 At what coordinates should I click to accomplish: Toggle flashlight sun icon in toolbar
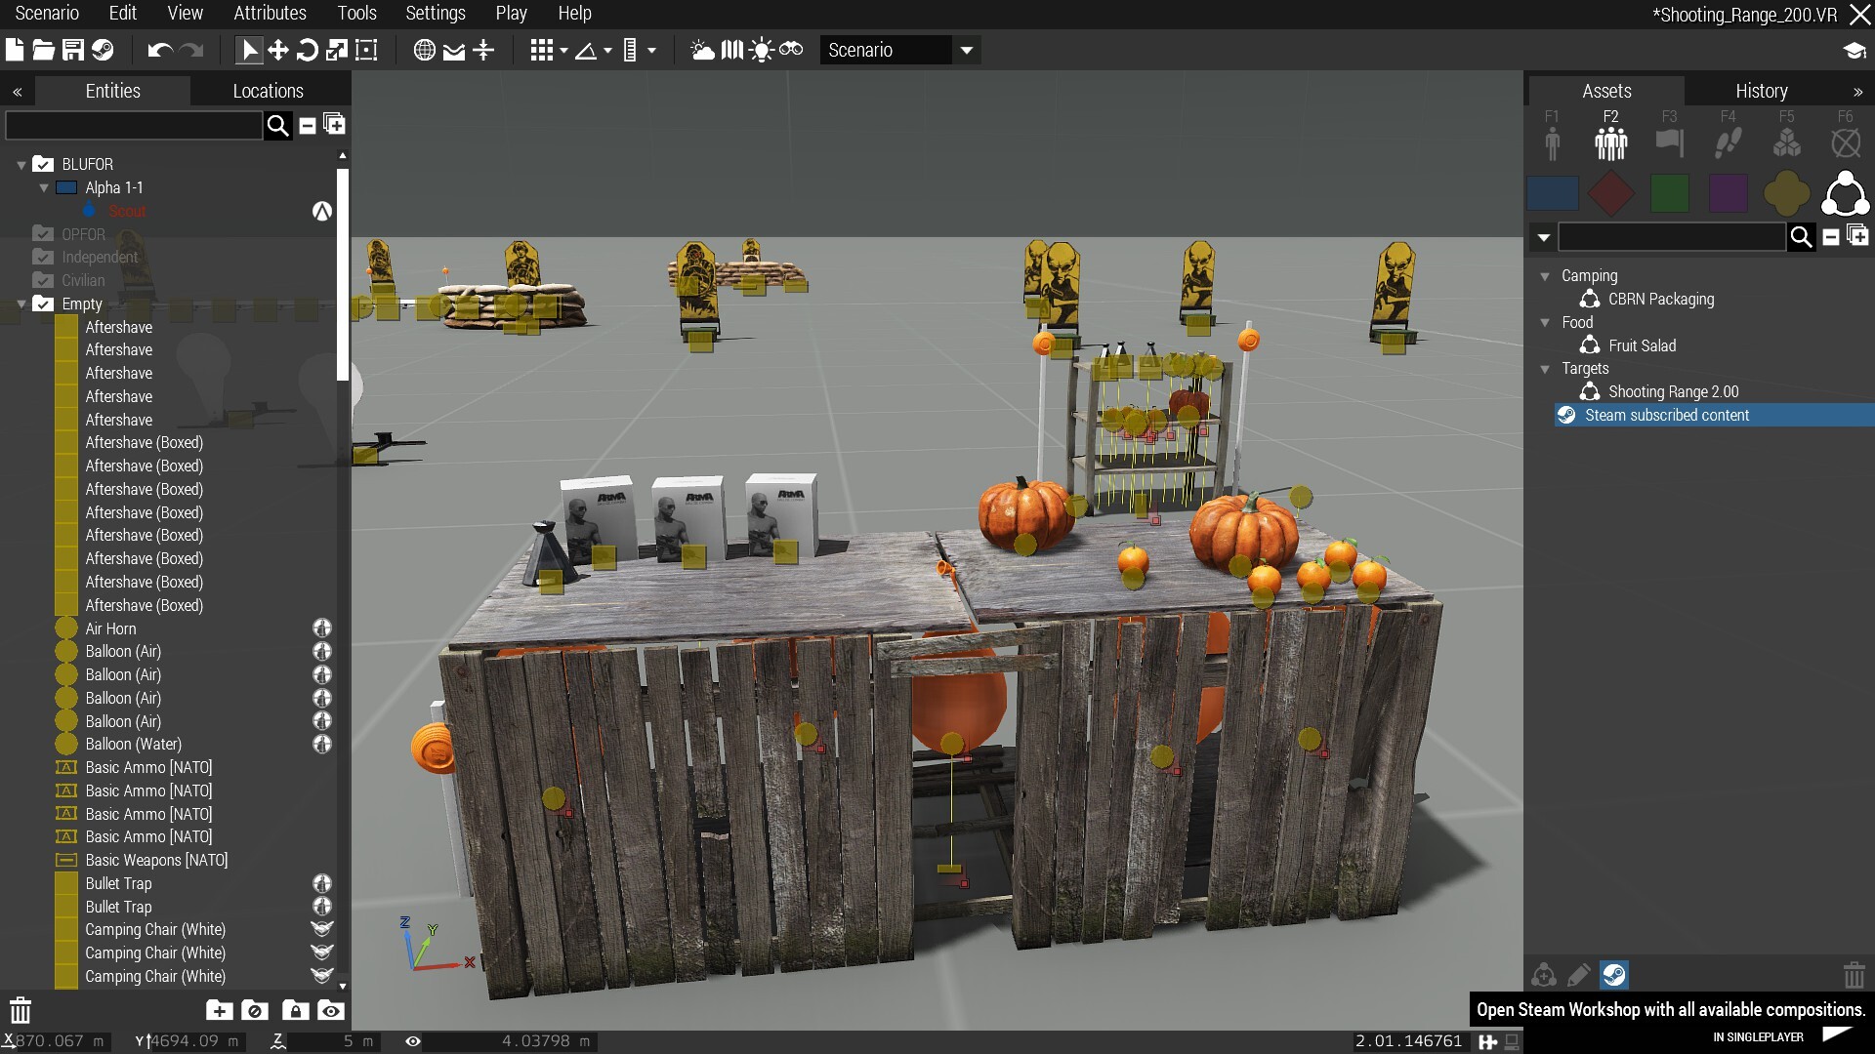coord(762,50)
